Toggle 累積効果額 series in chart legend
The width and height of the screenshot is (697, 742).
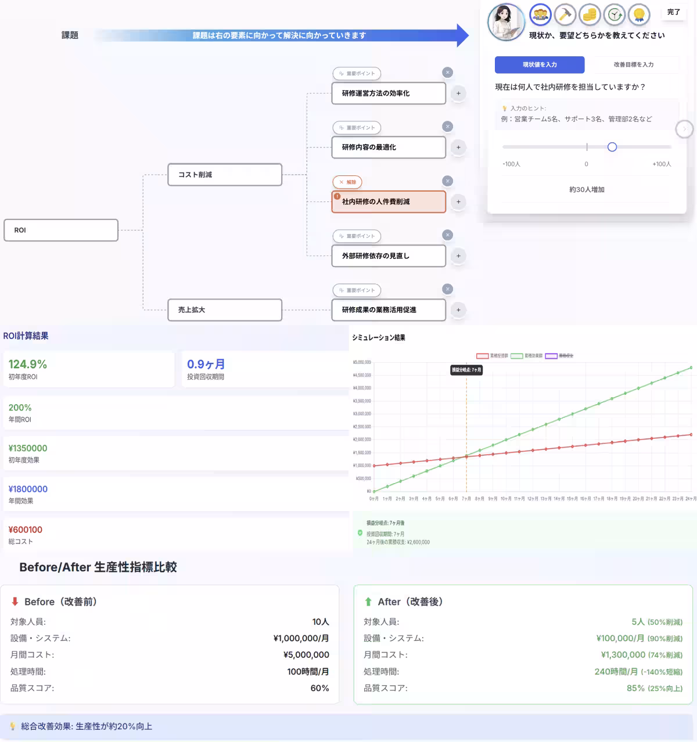(526, 356)
